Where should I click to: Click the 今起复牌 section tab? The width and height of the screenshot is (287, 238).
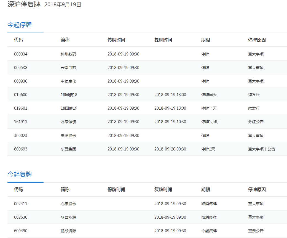click(20, 174)
